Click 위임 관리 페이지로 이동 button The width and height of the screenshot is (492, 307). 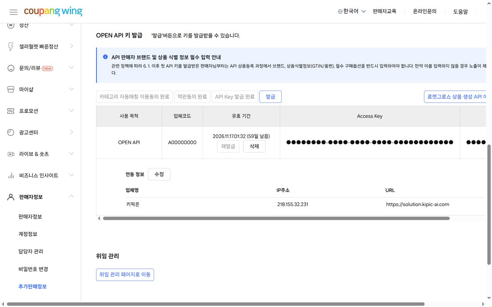pos(125,275)
